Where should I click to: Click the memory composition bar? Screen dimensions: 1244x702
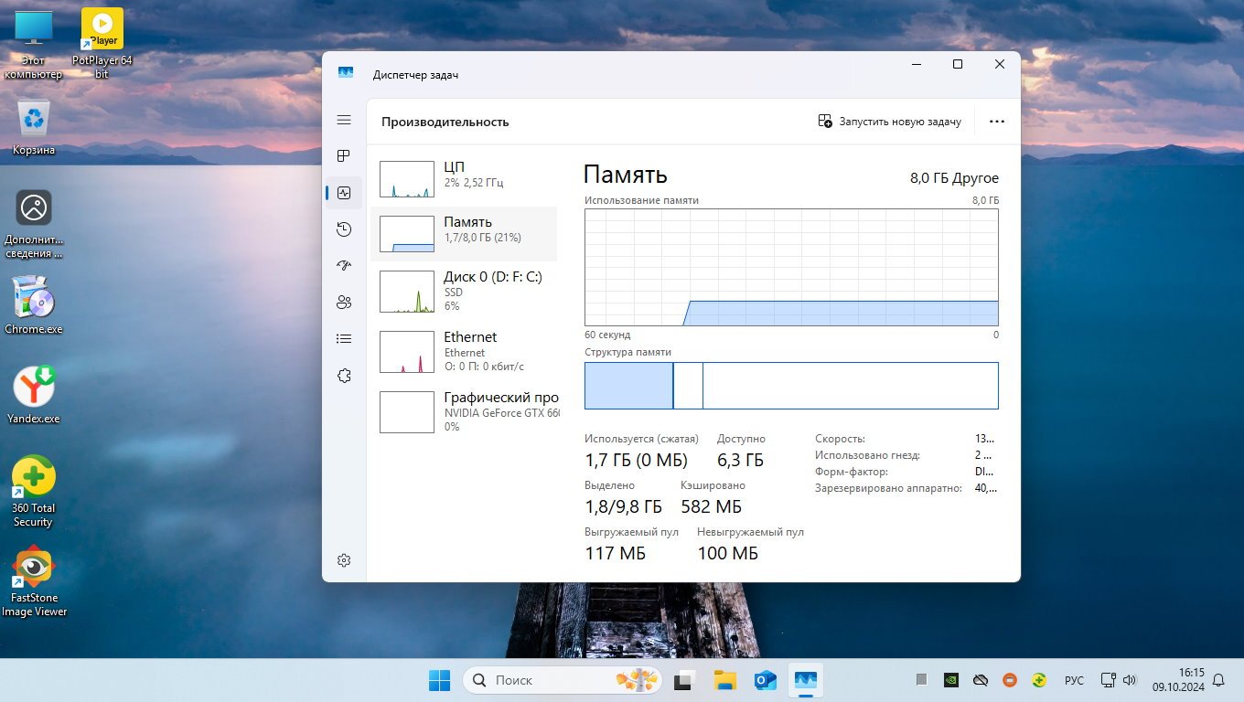pos(790,386)
